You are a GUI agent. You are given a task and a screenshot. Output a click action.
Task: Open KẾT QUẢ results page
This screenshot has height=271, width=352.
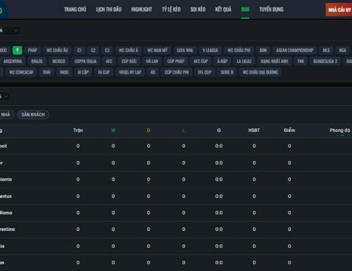(x=223, y=9)
